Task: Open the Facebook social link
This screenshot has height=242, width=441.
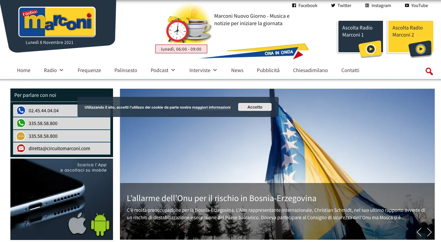Action: point(305,5)
